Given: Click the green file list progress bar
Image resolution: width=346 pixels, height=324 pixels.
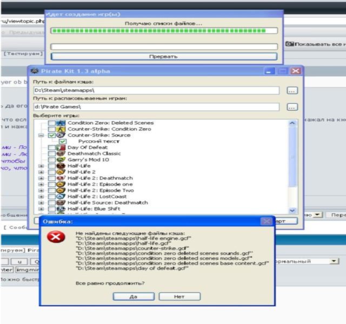Looking at the screenshot, I should 164,31.
